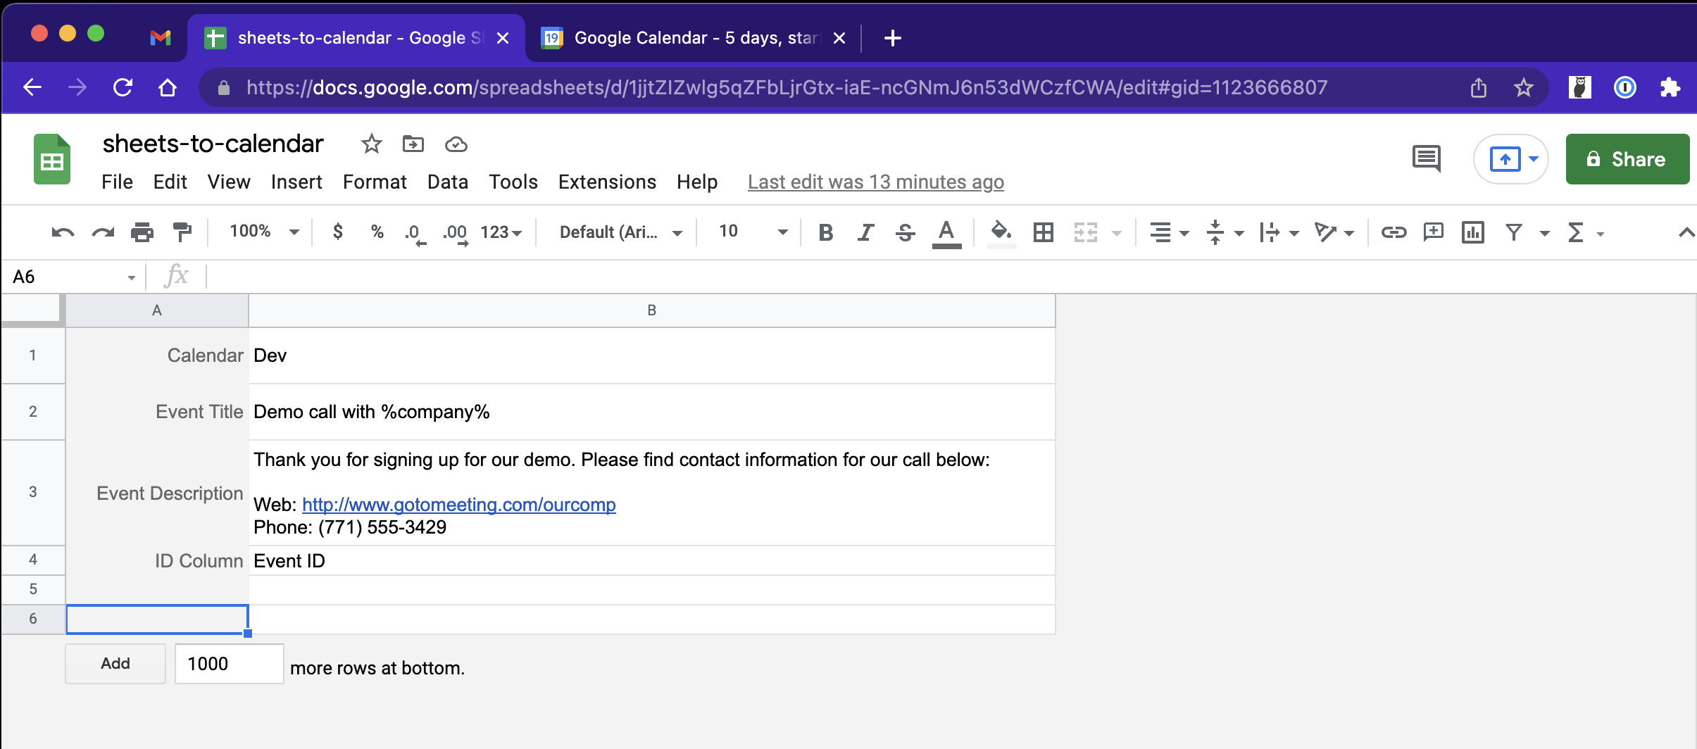Toggle bold formatting
The width and height of the screenshot is (1697, 749).
tap(826, 232)
